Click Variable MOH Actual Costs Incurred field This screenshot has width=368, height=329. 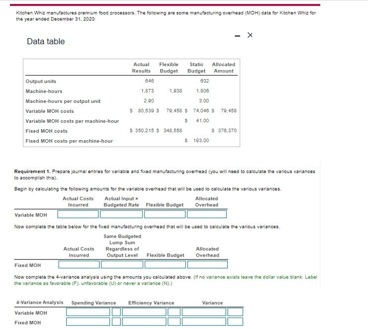pyautogui.click(x=78, y=214)
